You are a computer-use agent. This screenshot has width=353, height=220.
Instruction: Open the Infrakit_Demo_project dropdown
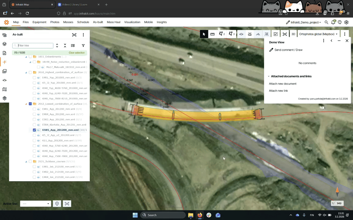303,22
